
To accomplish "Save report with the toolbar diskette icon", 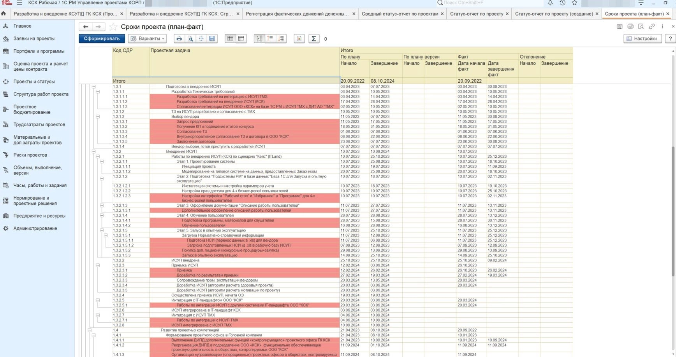I will [212, 38].
